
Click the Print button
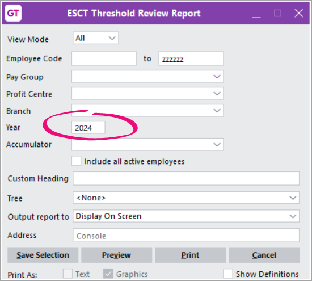[191, 255]
